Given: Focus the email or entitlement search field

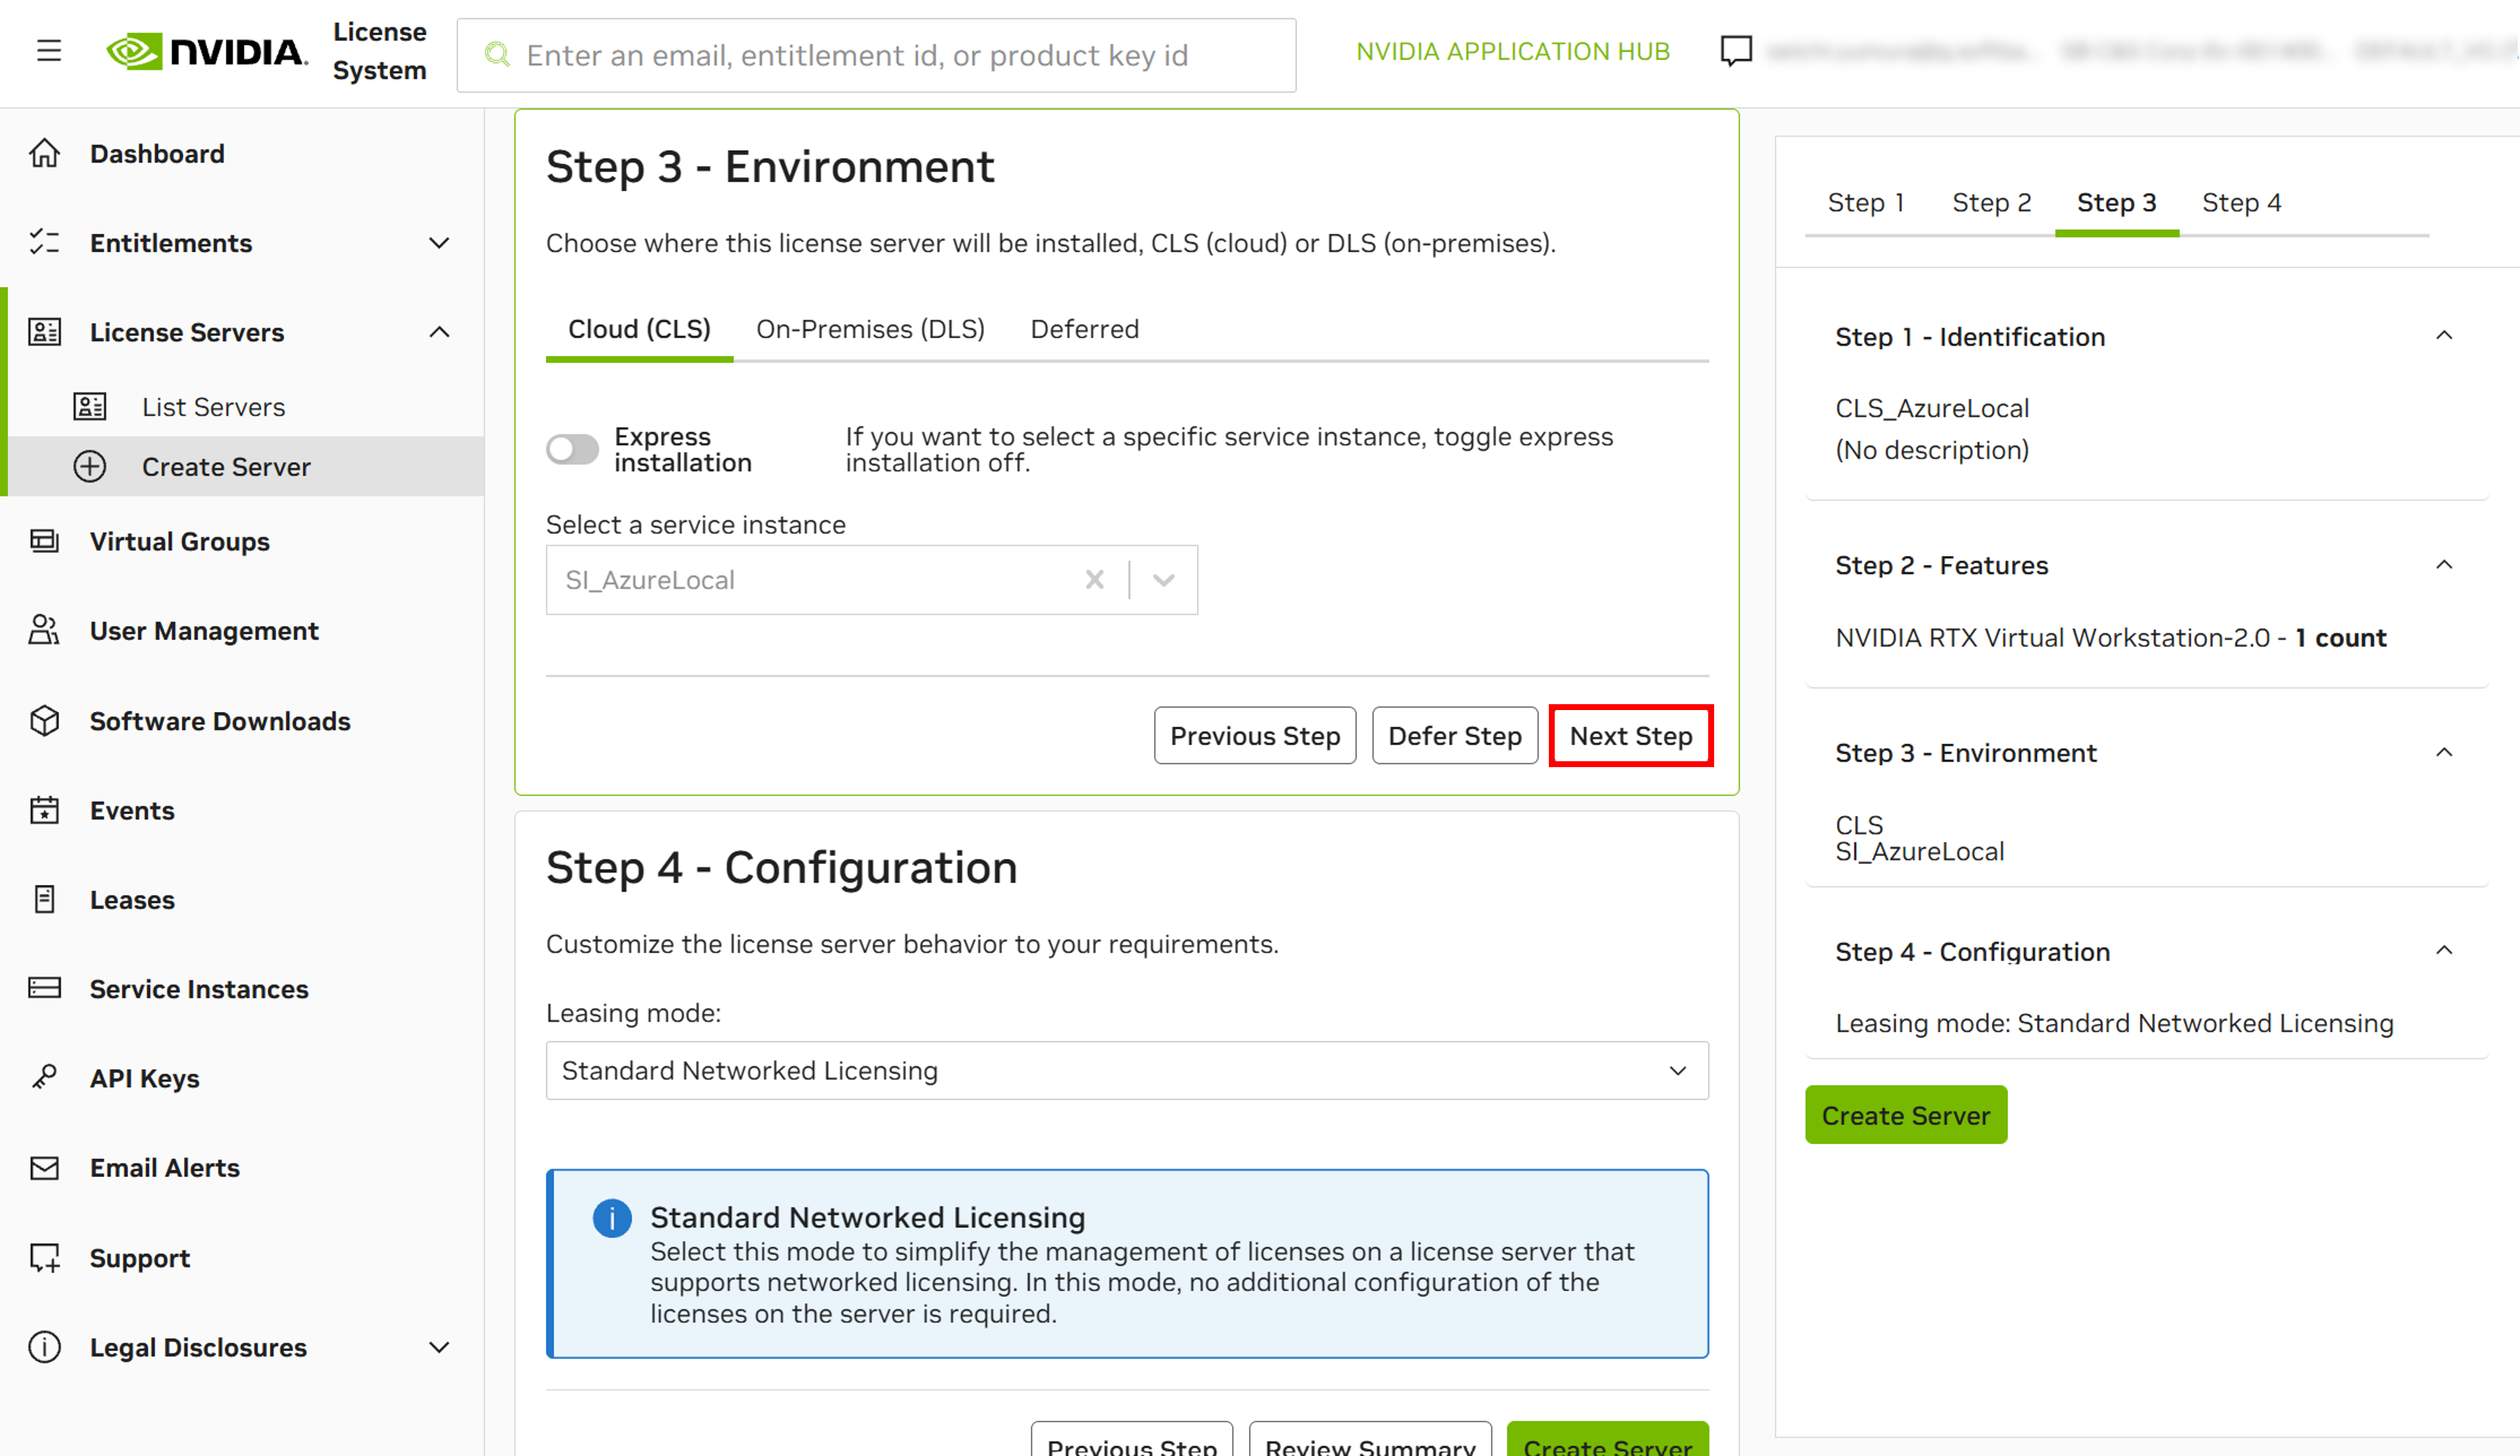Looking at the screenshot, I should point(876,55).
